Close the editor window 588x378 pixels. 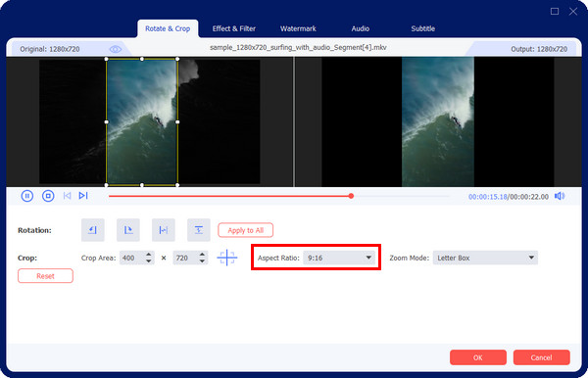pyautogui.click(x=573, y=11)
